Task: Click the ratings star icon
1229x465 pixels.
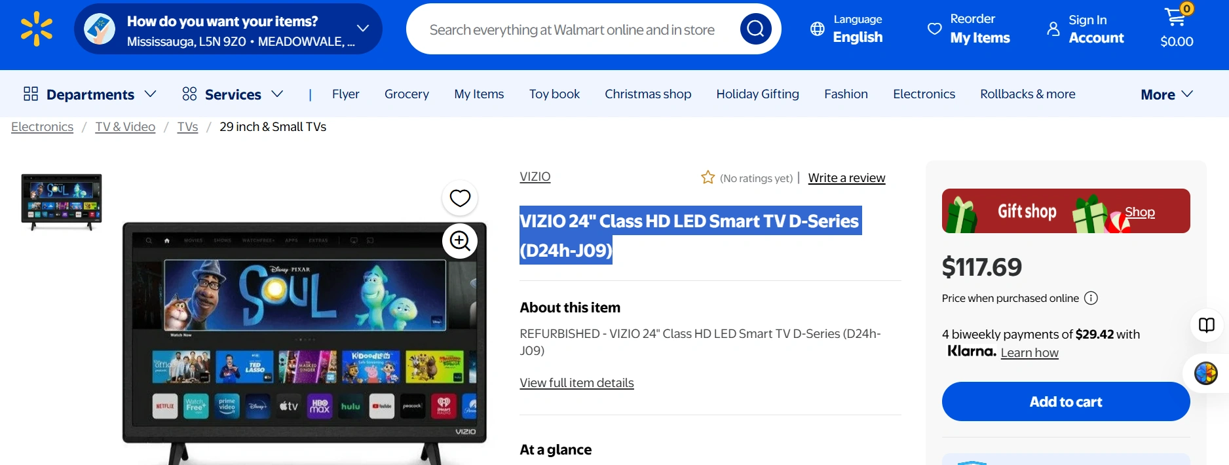Action: click(708, 177)
